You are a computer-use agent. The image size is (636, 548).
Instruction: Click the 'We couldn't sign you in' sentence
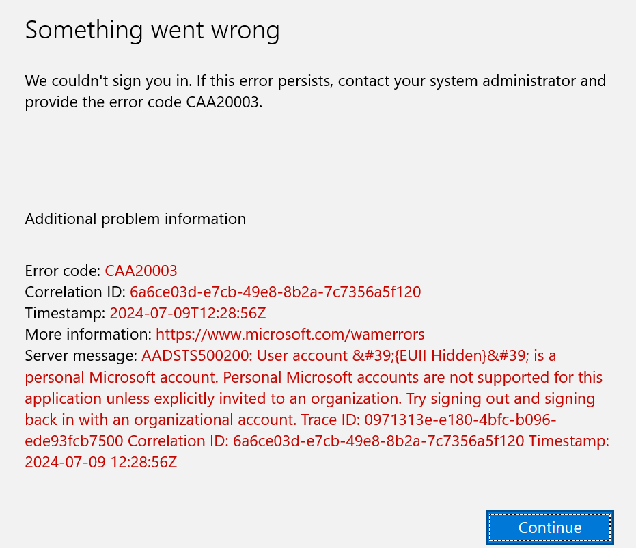[x=108, y=81]
